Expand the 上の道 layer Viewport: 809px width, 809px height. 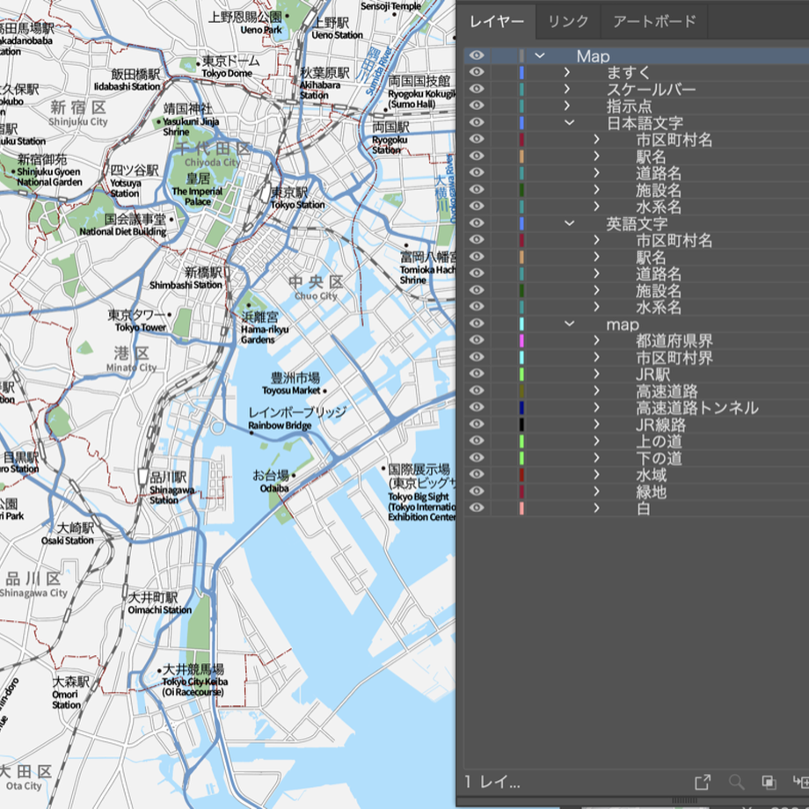click(x=596, y=441)
